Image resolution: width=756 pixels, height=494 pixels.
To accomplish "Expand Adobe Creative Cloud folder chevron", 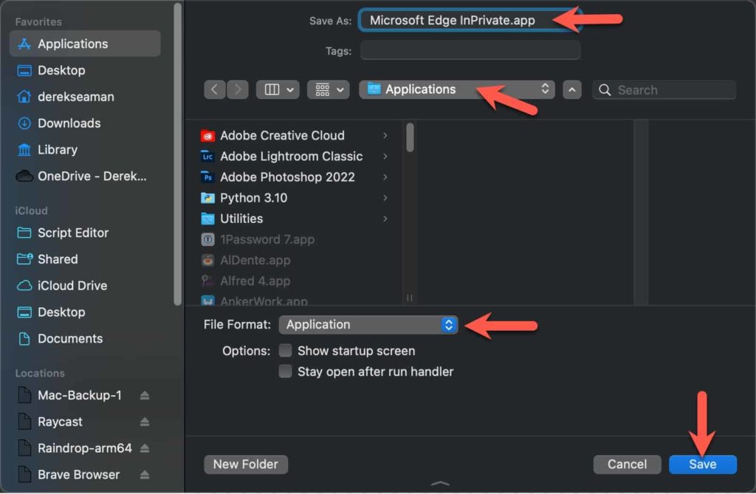I will coord(385,136).
